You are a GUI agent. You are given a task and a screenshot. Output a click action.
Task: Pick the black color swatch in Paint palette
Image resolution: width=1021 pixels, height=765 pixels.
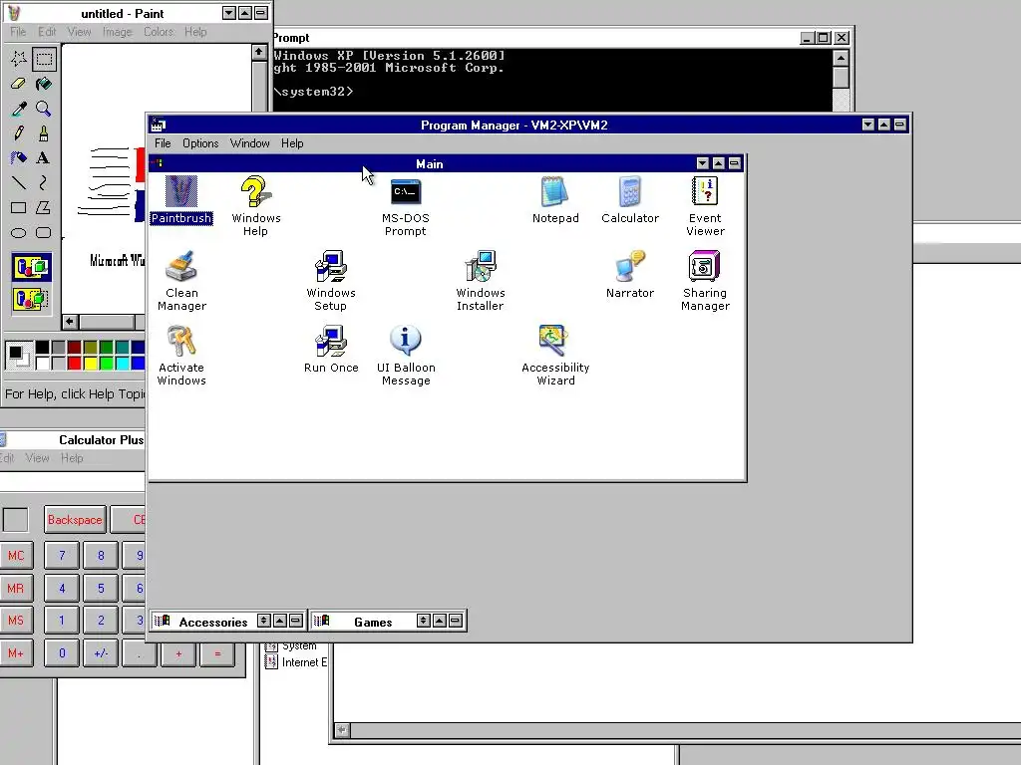tap(42, 348)
